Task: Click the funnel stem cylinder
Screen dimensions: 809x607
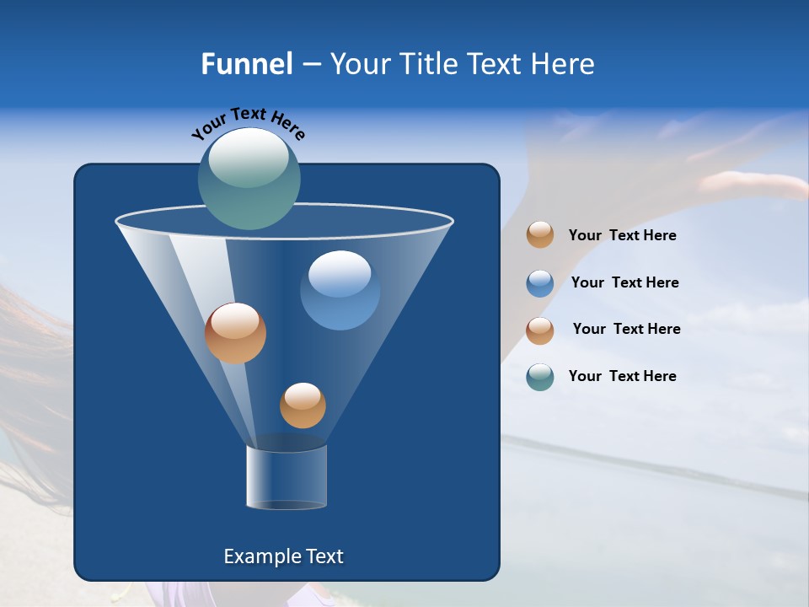Action: 287,478
